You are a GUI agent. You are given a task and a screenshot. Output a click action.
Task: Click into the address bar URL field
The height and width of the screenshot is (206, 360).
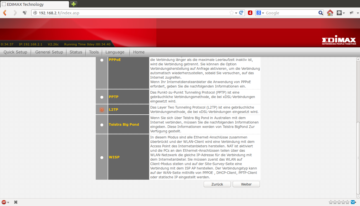click(x=133, y=13)
